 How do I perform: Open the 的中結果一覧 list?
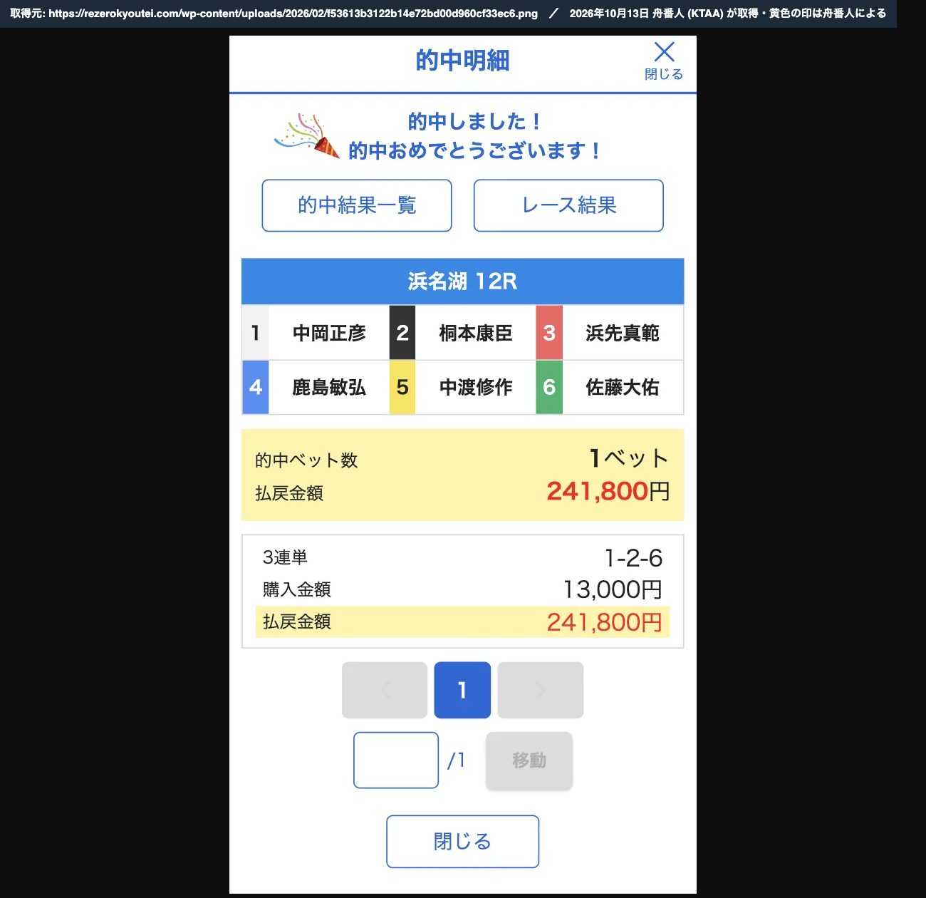point(357,205)
